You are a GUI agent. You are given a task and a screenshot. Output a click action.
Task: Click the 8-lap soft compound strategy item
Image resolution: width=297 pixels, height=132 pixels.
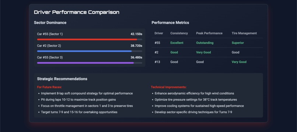87,93
